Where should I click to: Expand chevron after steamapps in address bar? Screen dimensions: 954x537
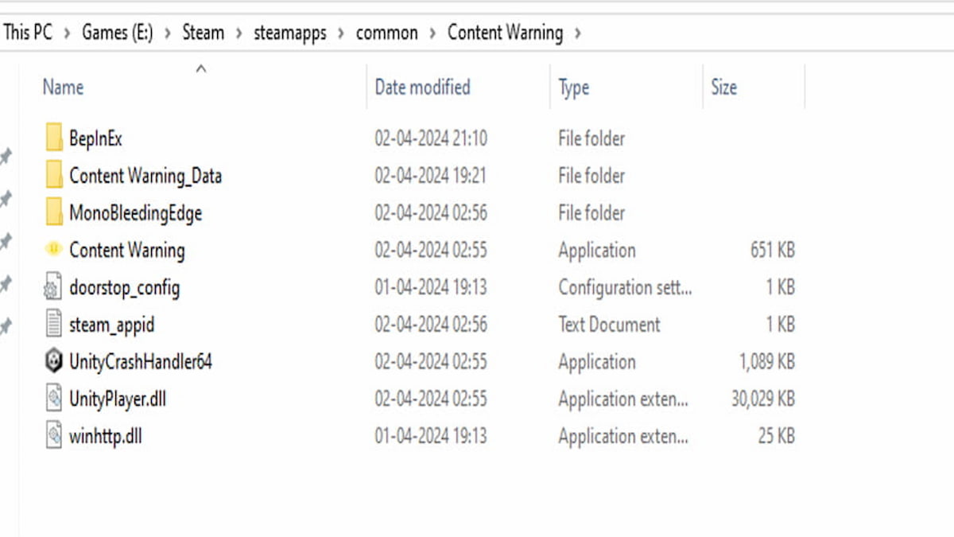pos(342,33)
